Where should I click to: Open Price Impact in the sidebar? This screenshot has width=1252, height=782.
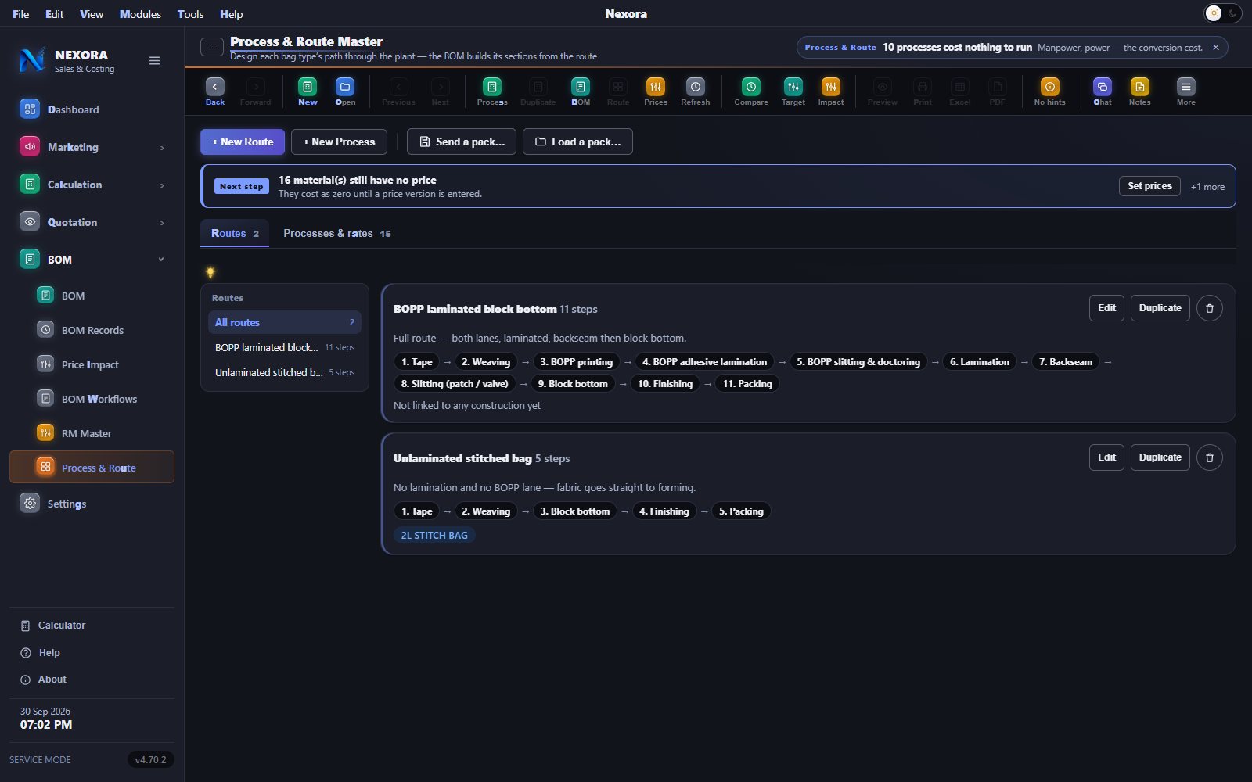tap(92, 364)
